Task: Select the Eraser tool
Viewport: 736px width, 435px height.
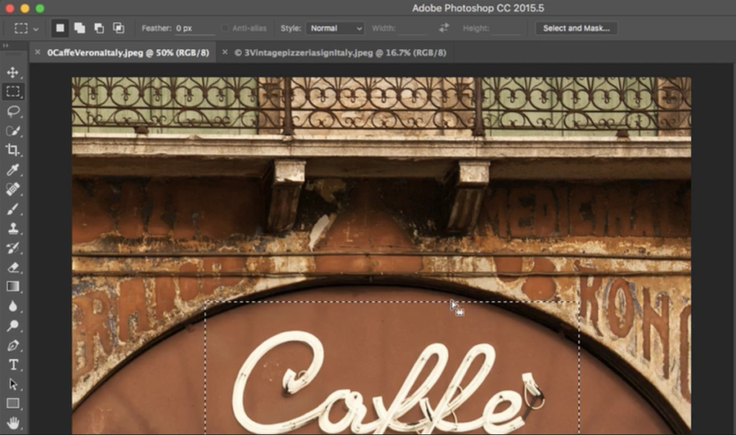Action: [13, 267]
